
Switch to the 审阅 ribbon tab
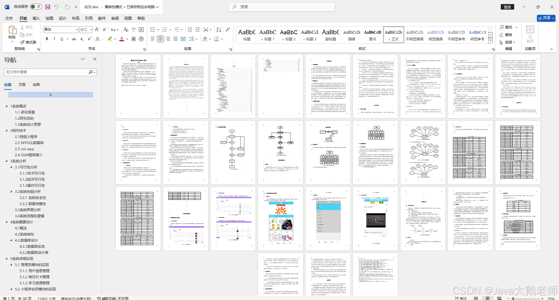[115, 18]
